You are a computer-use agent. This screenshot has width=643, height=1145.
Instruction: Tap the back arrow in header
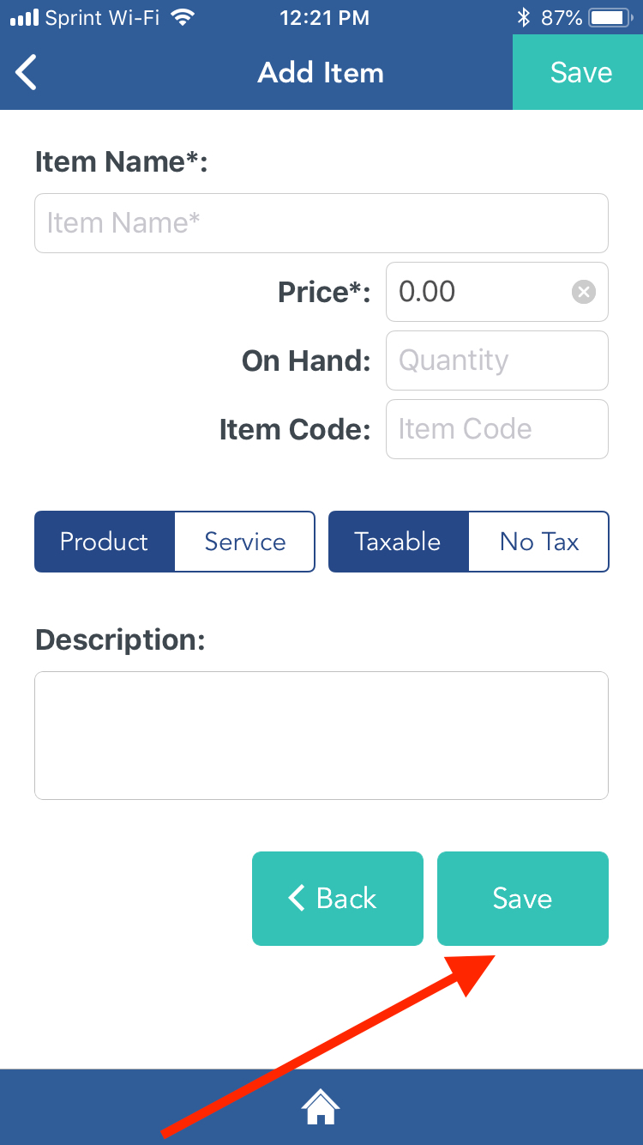click(27, 72)
